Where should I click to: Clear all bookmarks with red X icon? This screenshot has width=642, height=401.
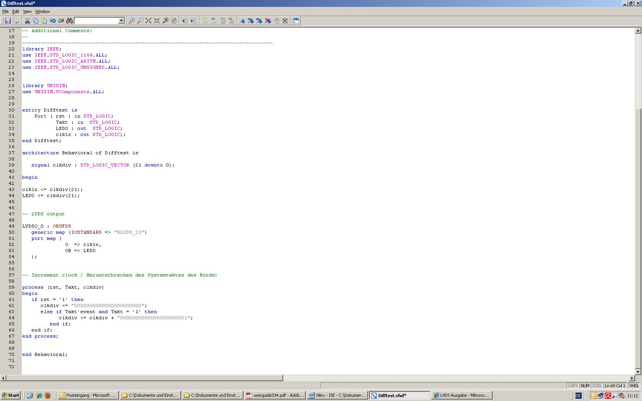tap(268, 21)
